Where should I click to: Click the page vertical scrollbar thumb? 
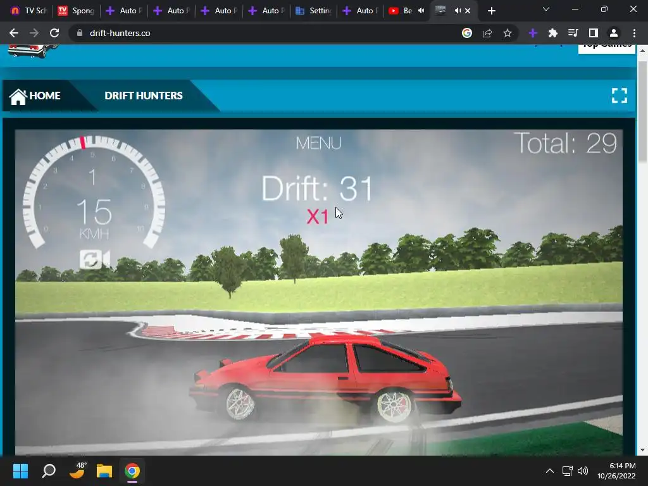click(x=642, y=111)
